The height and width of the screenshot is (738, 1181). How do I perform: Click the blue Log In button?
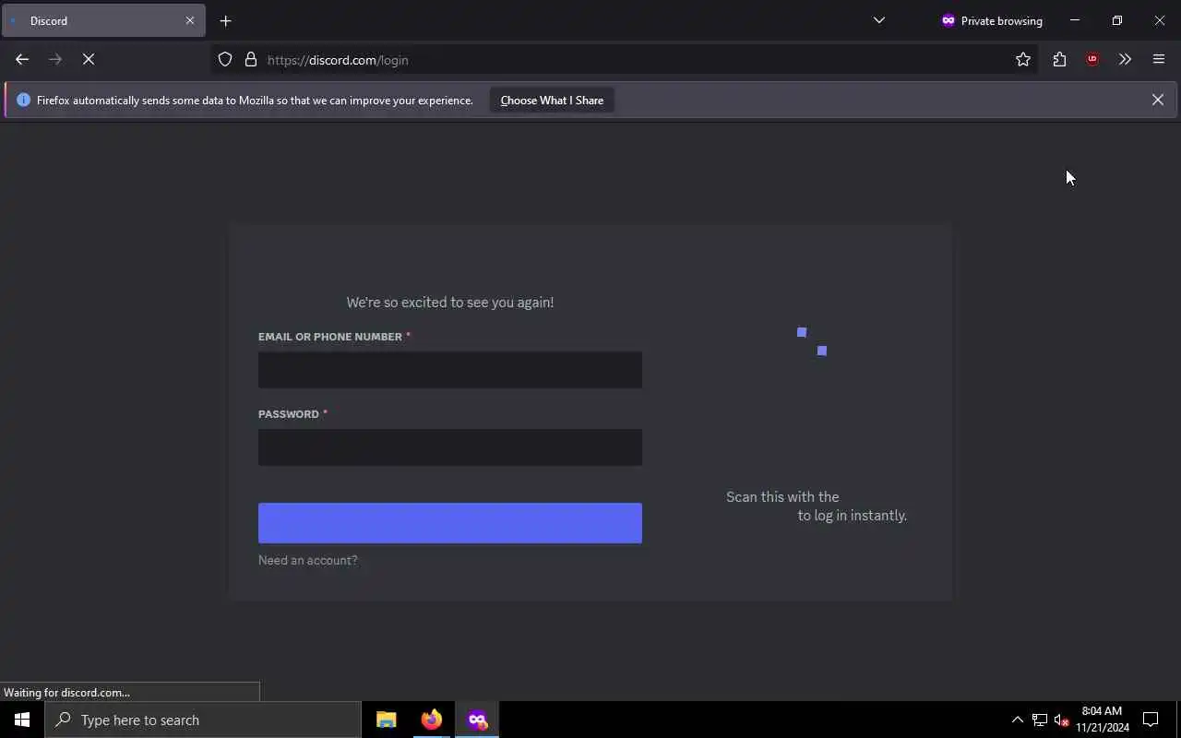pos(450,523)
